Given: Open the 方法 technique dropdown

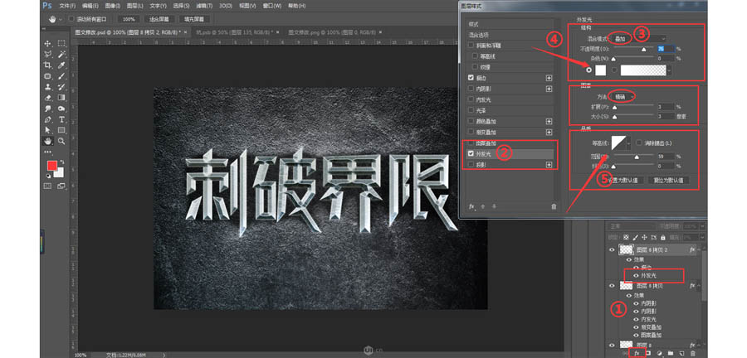Looking at the screenshot, I should (623, 96).
